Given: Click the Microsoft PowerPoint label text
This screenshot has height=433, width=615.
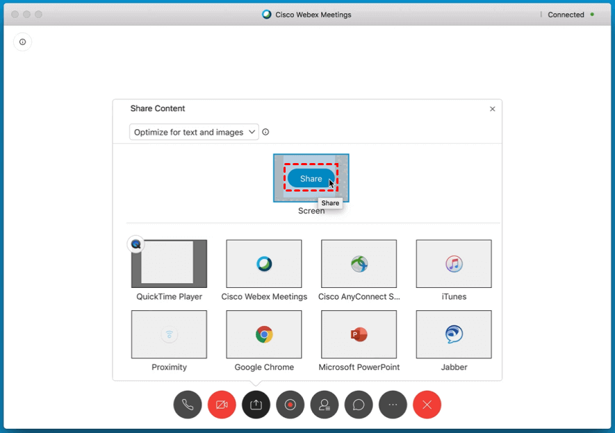Looking at the screenshot, I should pyautogui.click(x=359, y=367).
